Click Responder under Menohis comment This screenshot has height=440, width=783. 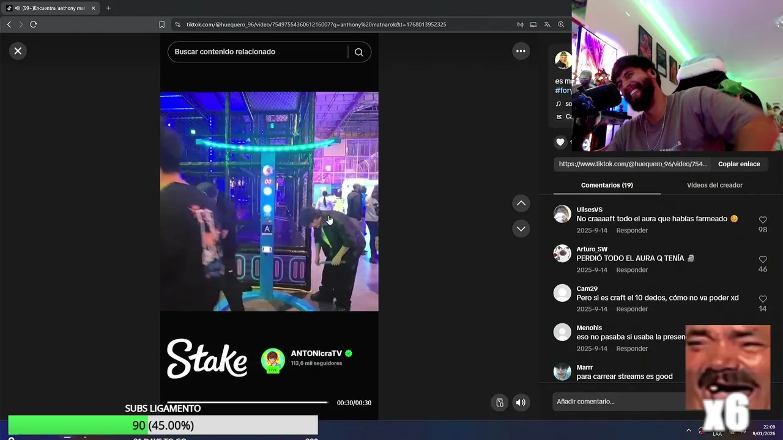pyautogui.click(x=632, y=348)
